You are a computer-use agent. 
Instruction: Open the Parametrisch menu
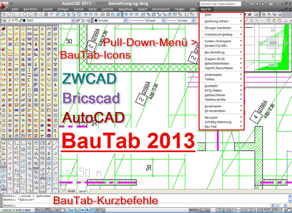pyautogui.click(x=161, y=9)
